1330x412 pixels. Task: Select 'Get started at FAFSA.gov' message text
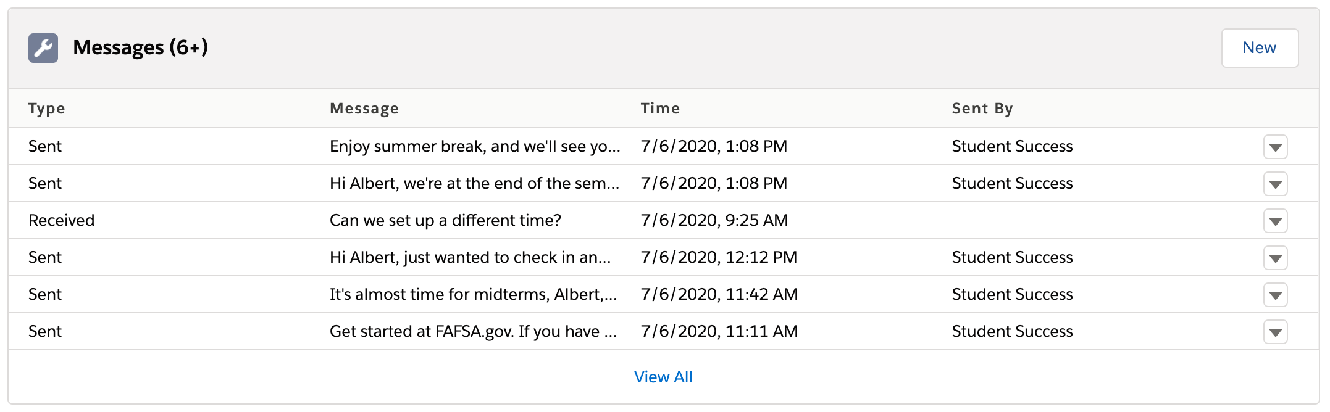[473, 331]
